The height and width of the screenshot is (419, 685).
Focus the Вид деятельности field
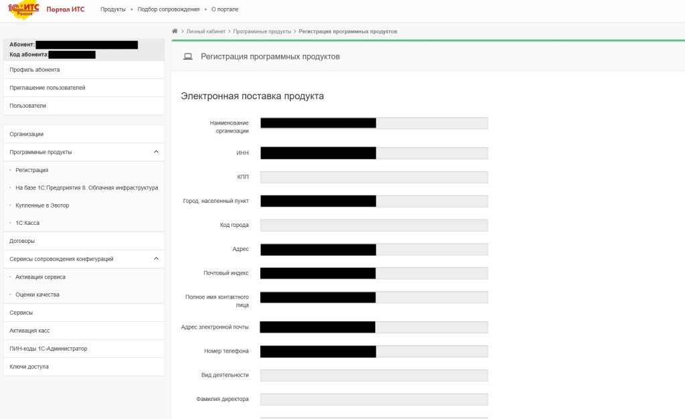click(373, 375)
